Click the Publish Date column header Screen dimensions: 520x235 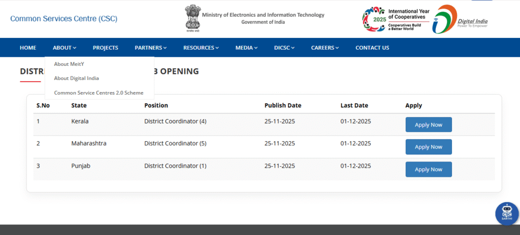[282, 105]
